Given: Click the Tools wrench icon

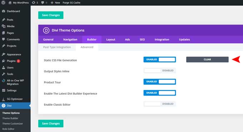Looking at the screenshot, I should (x=4, y=74).
